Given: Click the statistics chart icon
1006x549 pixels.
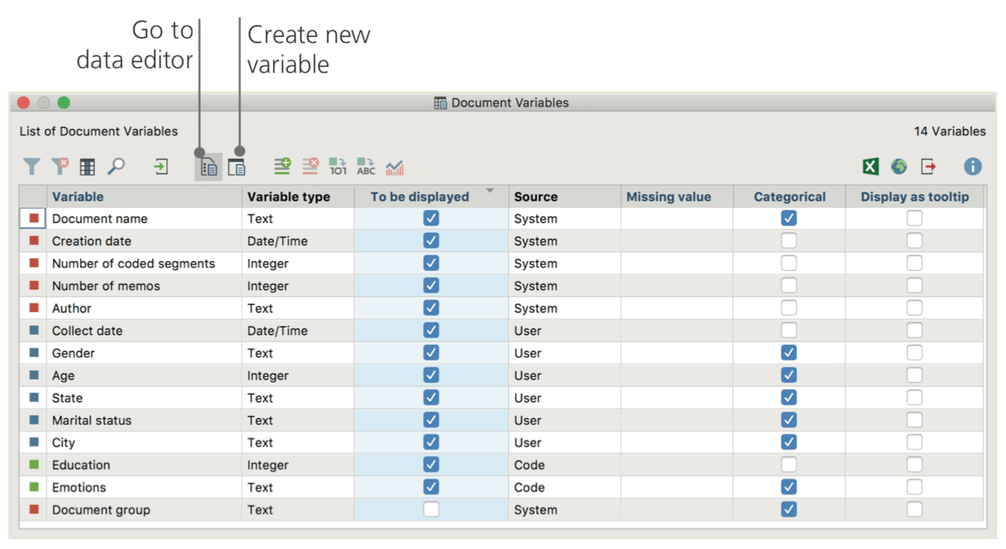Looking at the screenshot, I should 395,167.
